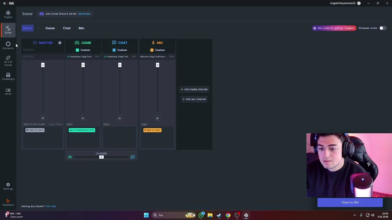Open File Explorer from the taskbar
Image resolution: width=392 pixels, height=220 pixels.
(210, 215)
